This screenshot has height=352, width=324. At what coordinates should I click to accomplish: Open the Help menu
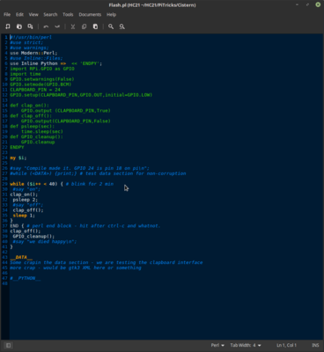tap(111, 14)
